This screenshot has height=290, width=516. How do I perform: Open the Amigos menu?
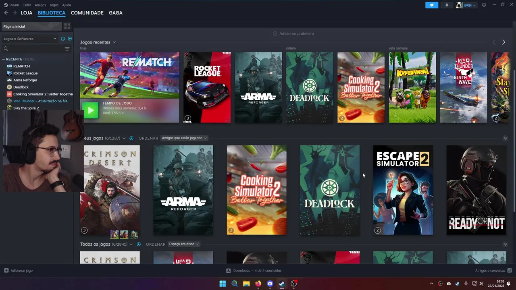coord(40,5)
